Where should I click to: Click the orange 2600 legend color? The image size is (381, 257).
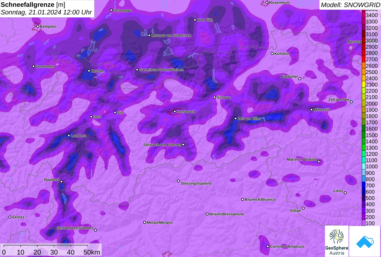coord(363,66)
